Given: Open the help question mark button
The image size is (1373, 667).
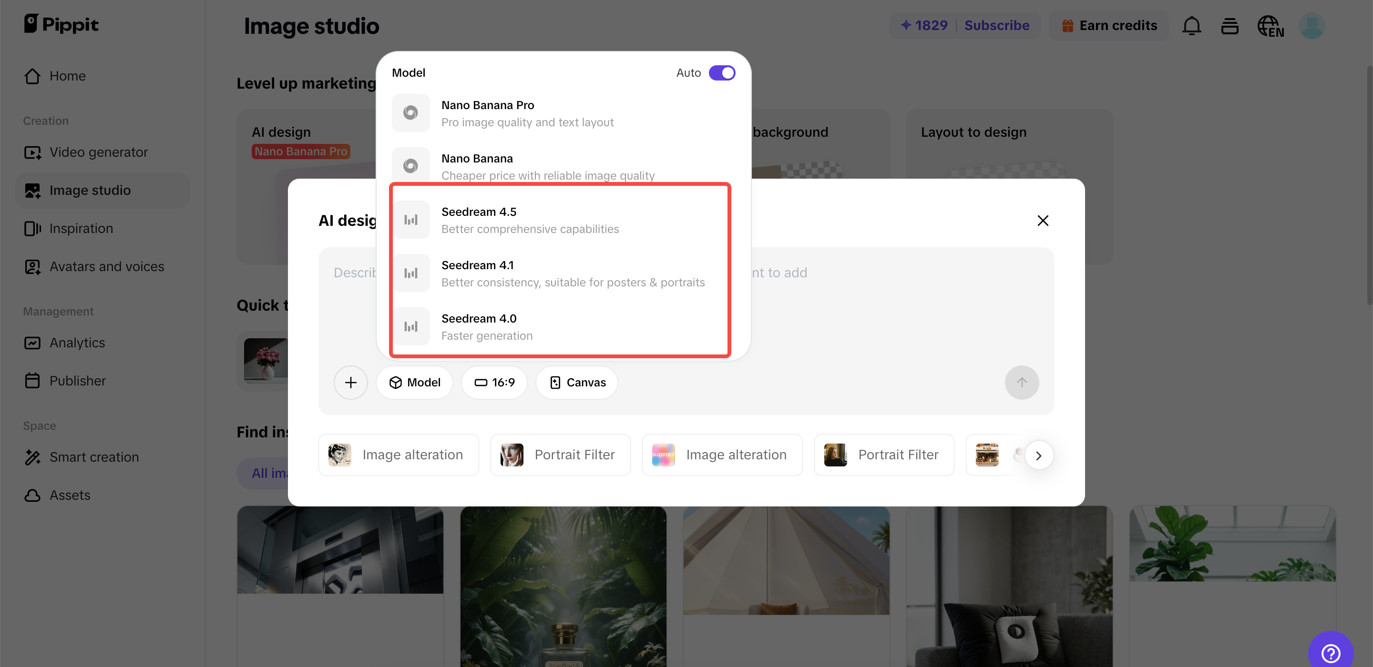Looking at the screenshot, I should (x=1332, y=653).
